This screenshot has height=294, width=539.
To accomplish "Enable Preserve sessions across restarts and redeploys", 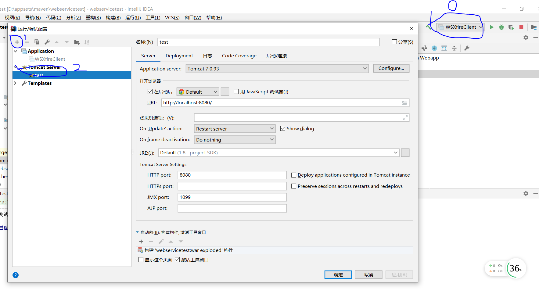I will tap(294, 186).
